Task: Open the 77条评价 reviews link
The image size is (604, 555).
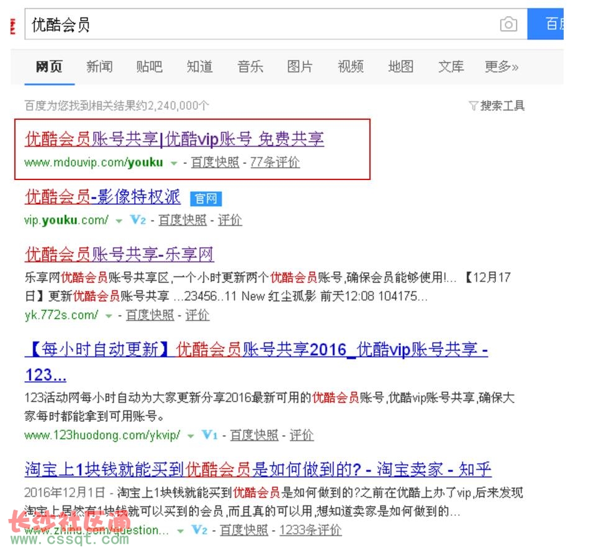Action: pyautogui.click(x=275, y=162)
